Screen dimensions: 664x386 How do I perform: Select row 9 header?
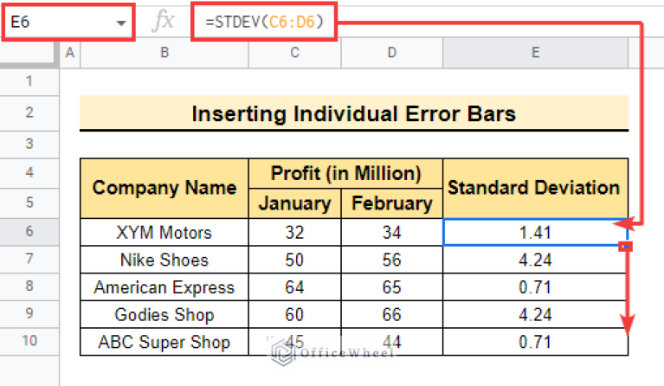pyautogui.click(x=29, y=313)
